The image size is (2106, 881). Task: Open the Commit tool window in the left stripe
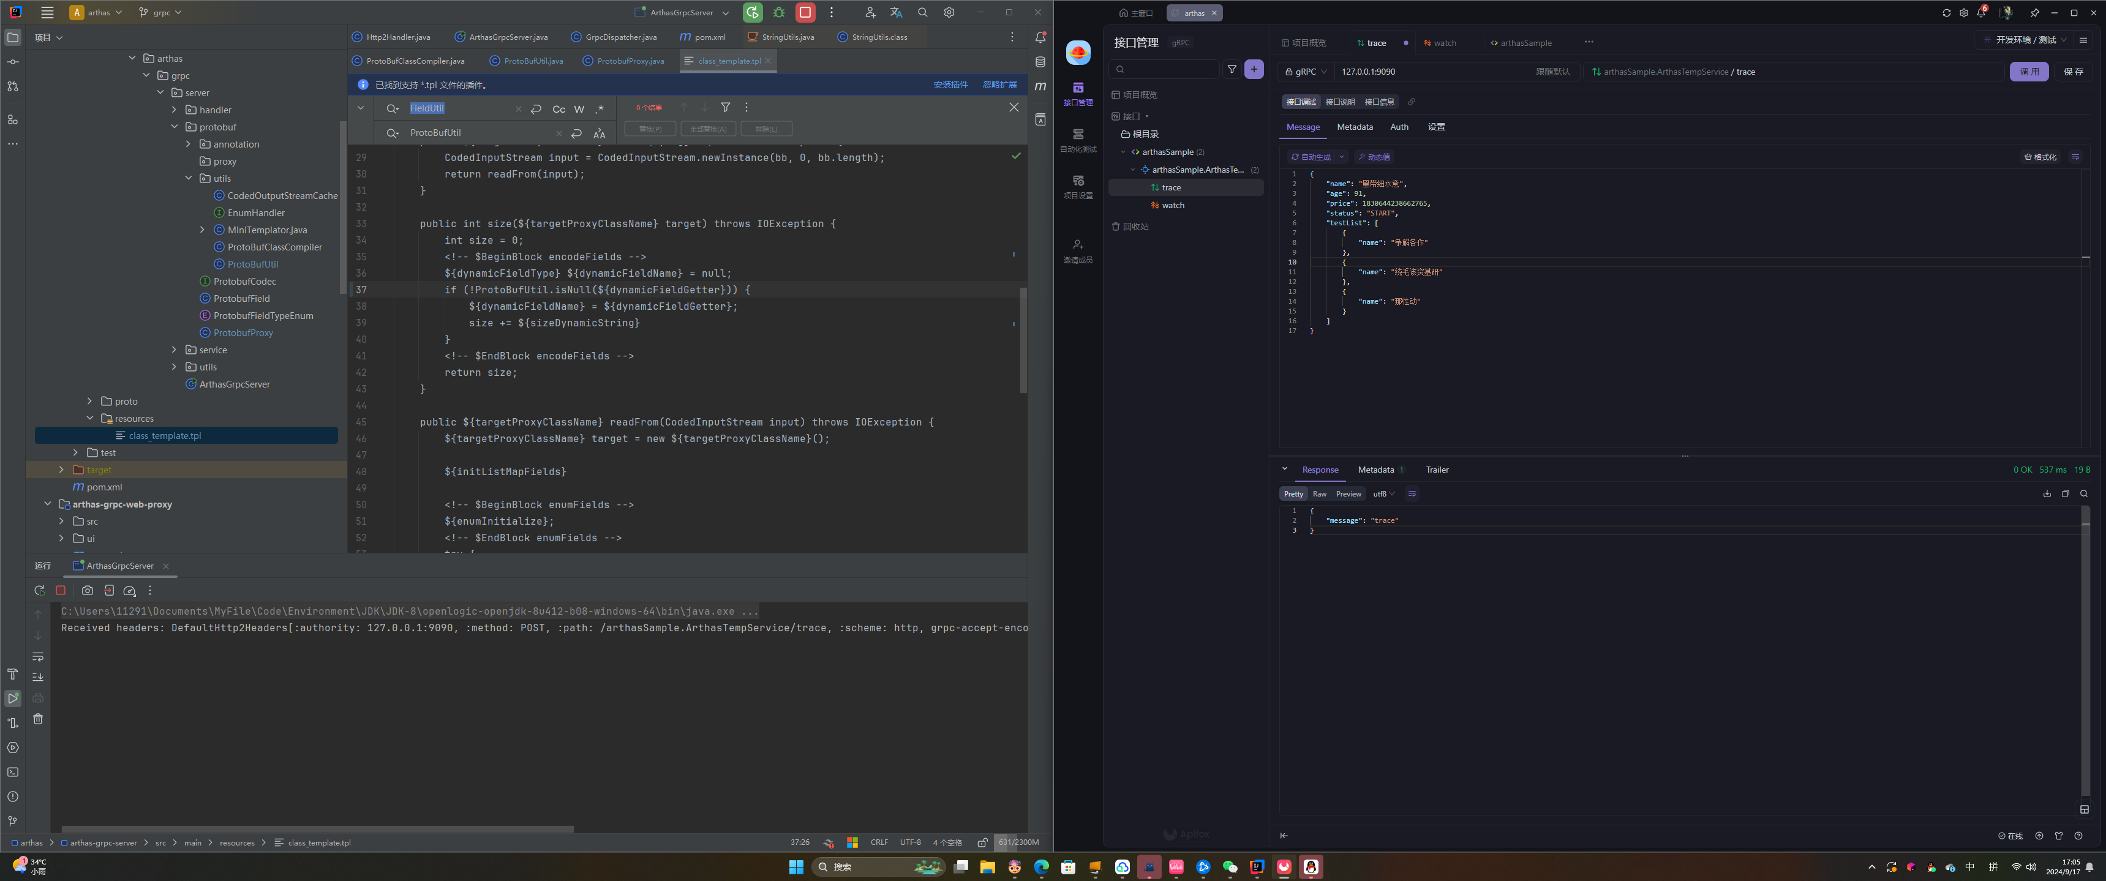(x=12, y=62)
